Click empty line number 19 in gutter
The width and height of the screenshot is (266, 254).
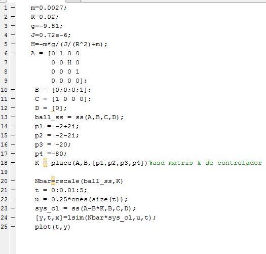click(4, 172)
